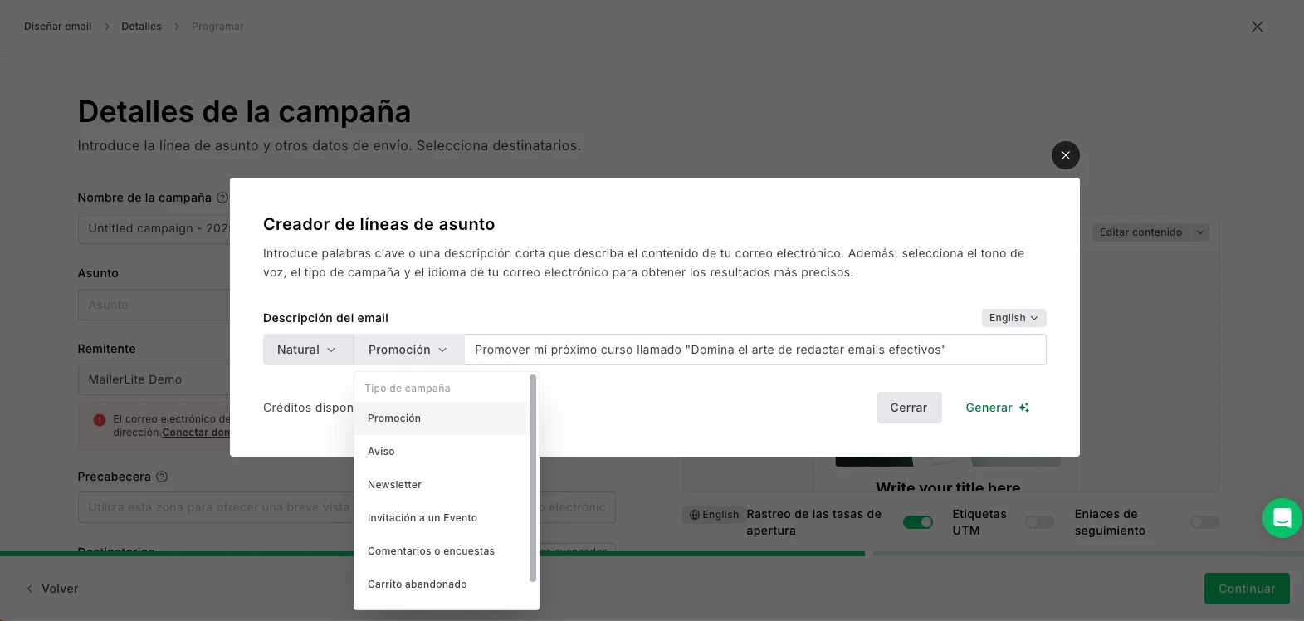Select Comentarios o encuestas option
Viewport: 1304px width, 621px height.
[x=440, y=551]
